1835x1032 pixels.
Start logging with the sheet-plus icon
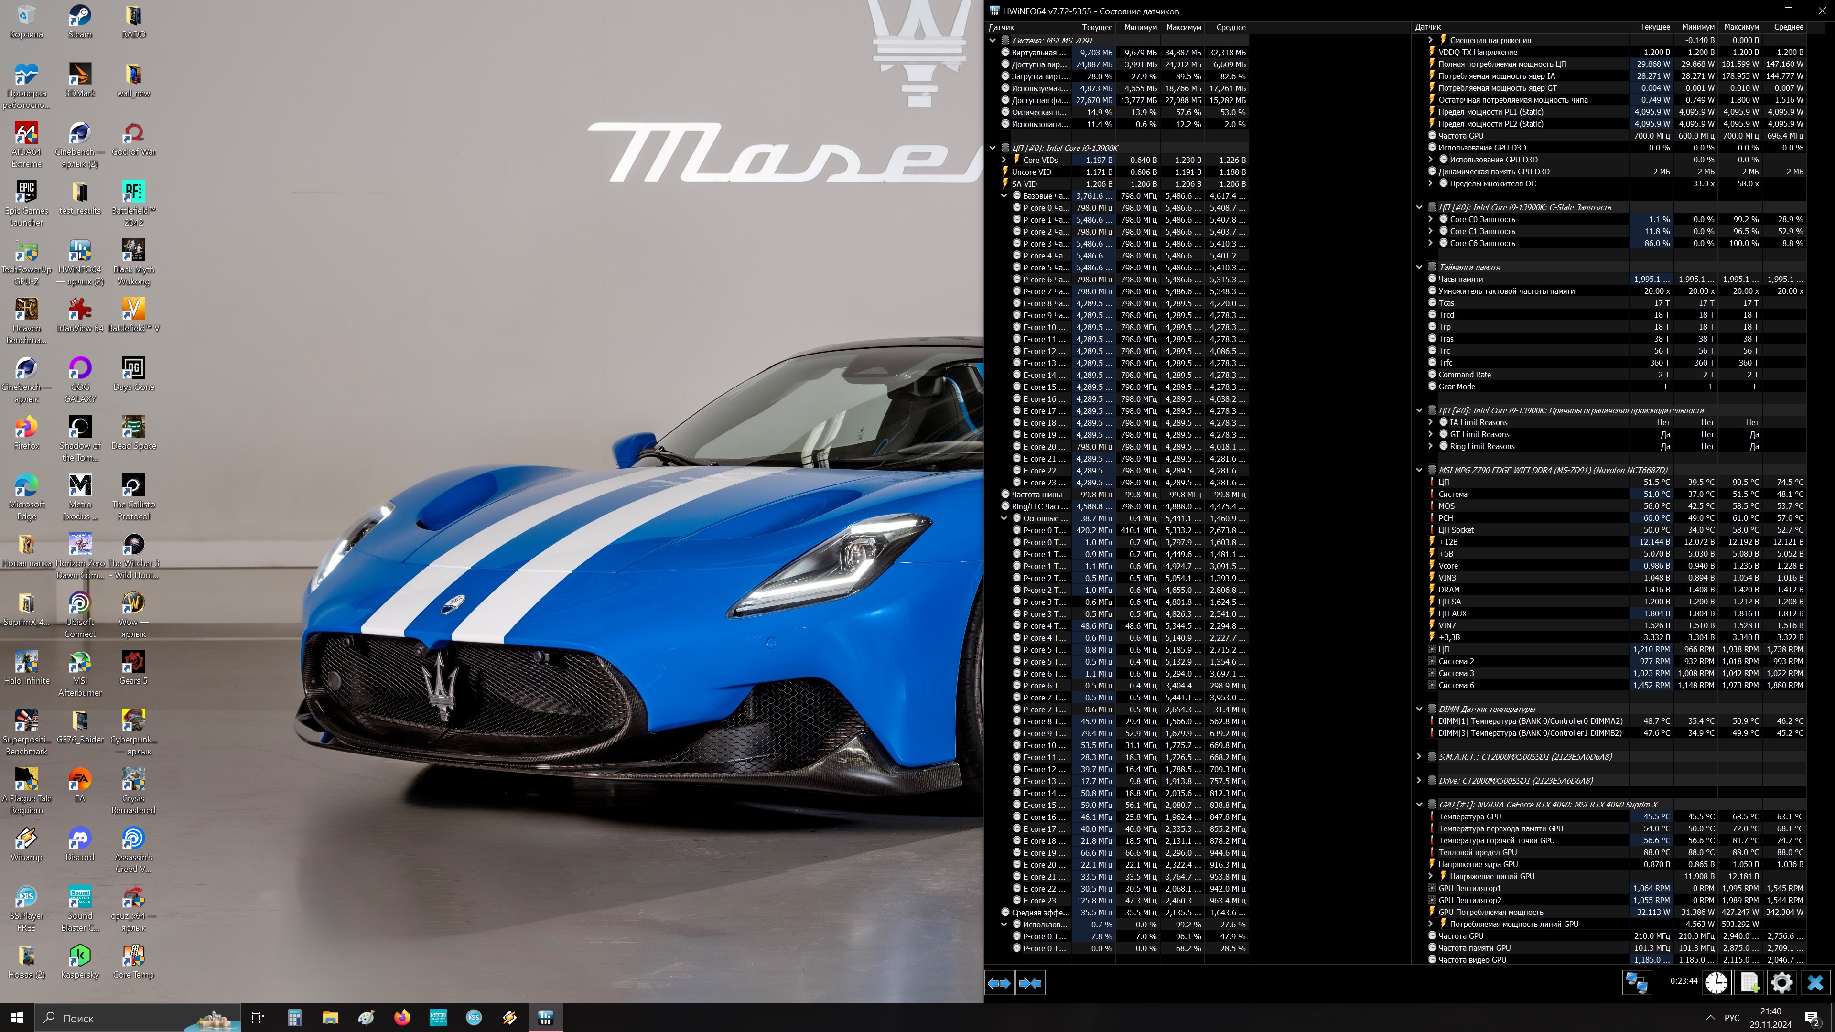pyautogui.click(x=1749, y=983)
